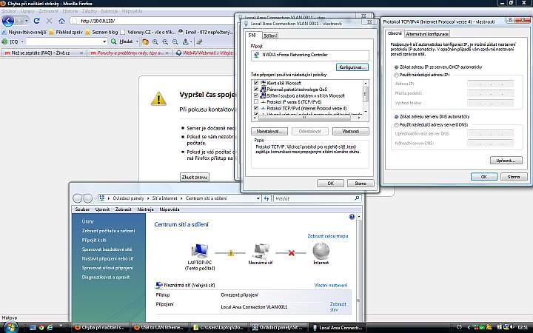
Task: Open Nejnavštěvovanější bookmarks folder
Action: click(24, 32)
